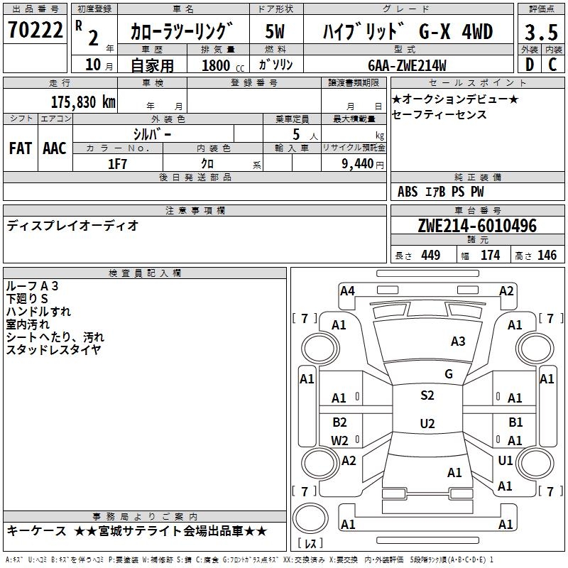This screenshot has width=568, height=568.
Task: Select the W2 repair mark
Action: click(339, 440)
